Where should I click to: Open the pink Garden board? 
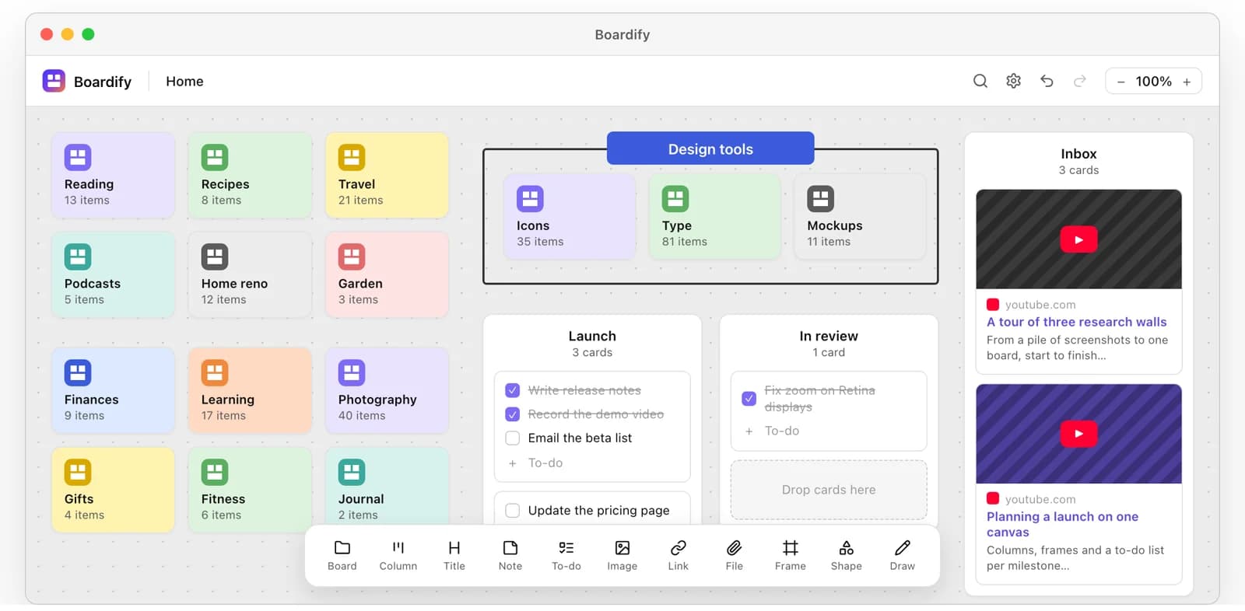click(x=387, y=274)
